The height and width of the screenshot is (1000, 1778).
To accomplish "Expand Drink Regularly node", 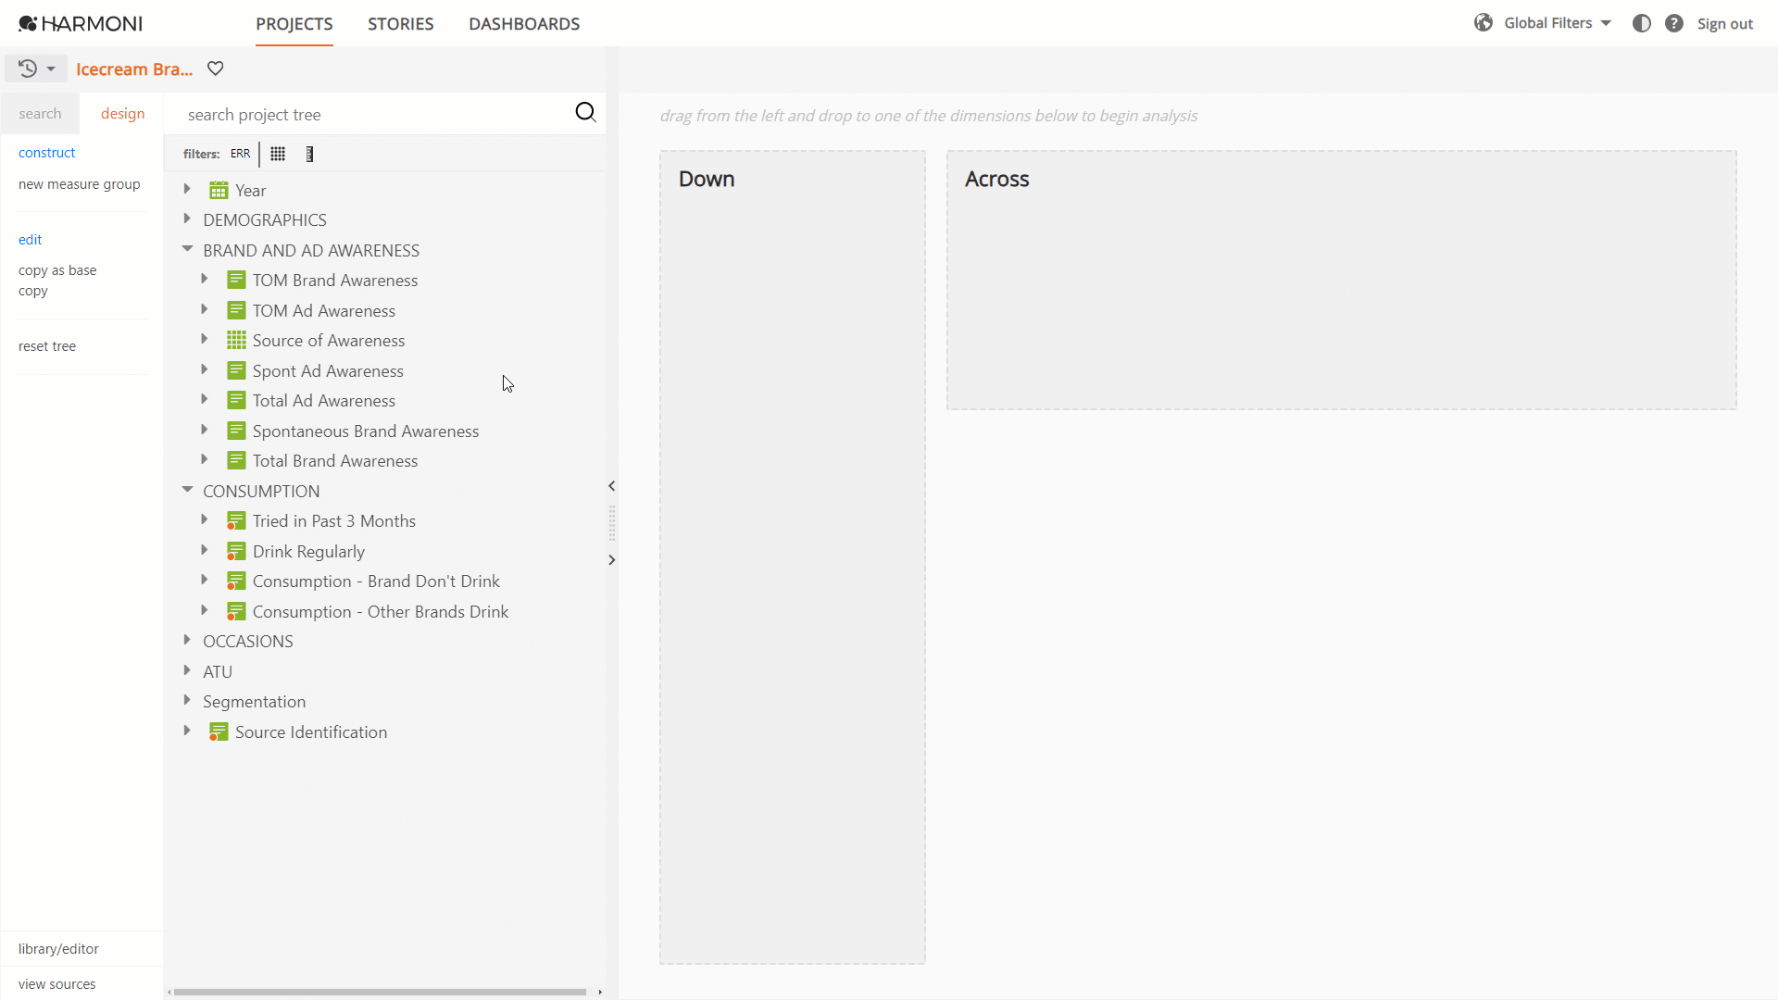I will (205, 550).
